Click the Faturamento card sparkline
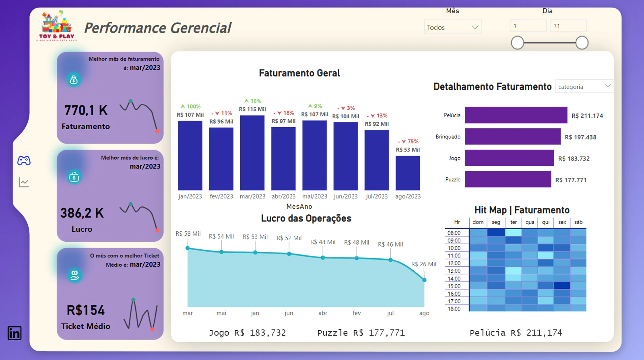Viewport: 644px width, 360px height. pos(139,115)
